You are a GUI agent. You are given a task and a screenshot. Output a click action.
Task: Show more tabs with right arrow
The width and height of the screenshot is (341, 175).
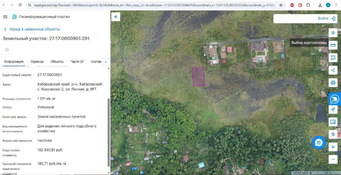click(106, 62)
